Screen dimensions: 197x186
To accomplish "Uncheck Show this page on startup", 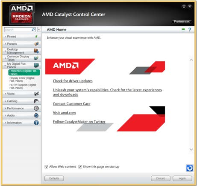I will 80,167.
